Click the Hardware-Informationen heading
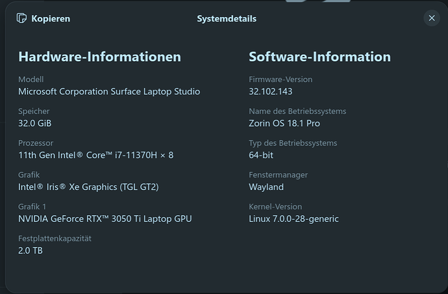Viewport: 448px width, 294px height. pos(99,57)
